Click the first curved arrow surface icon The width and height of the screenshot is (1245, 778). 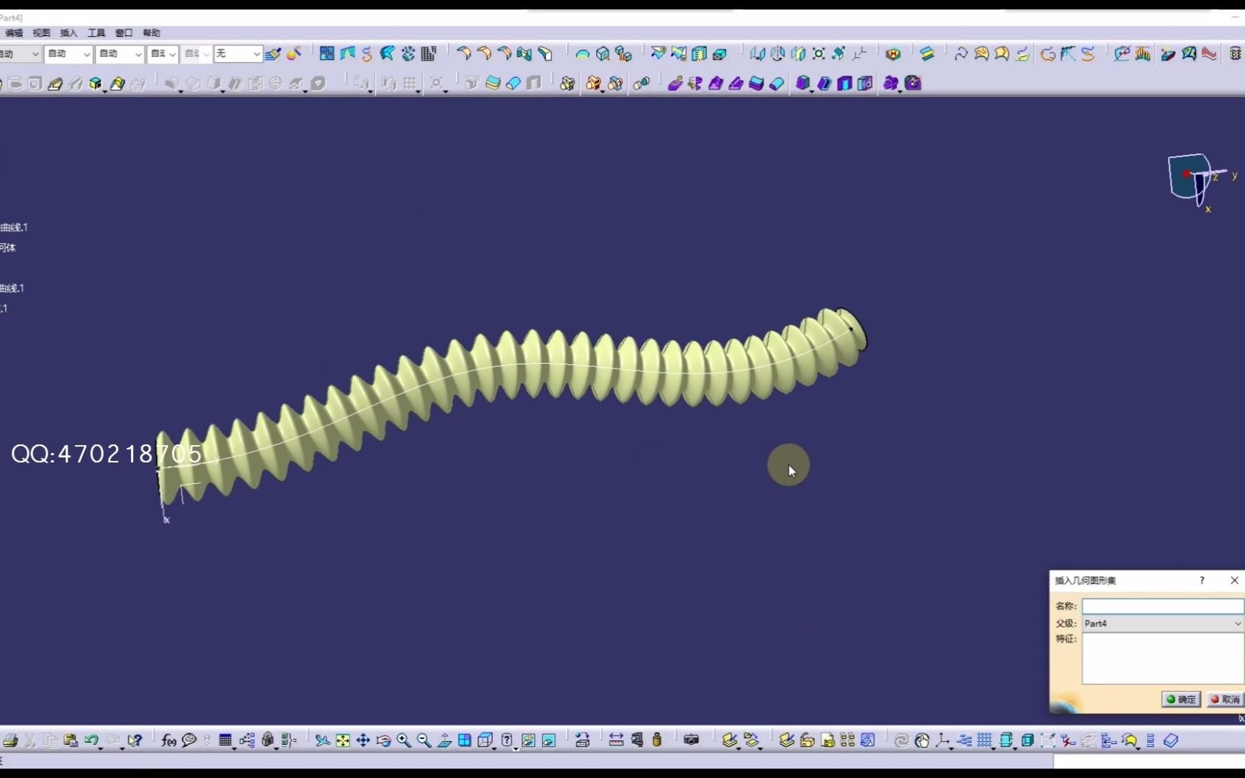click(x=464, y=54)
